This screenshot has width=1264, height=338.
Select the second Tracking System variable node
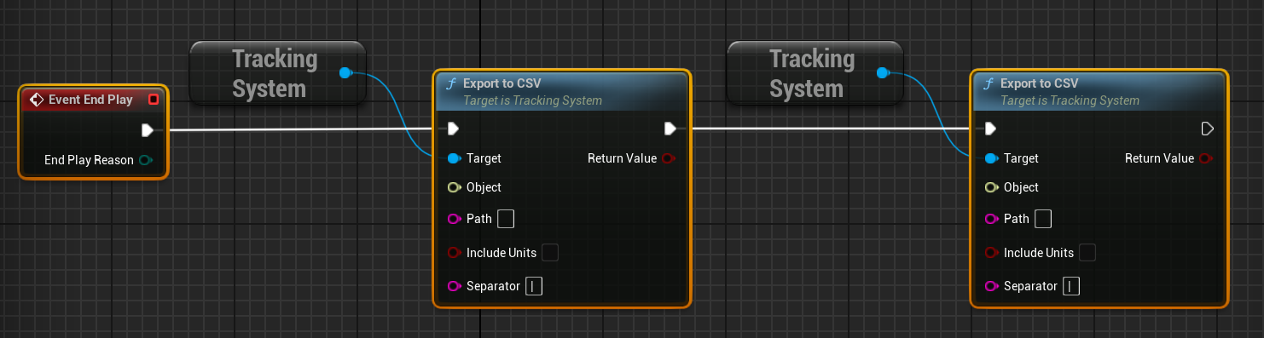[x=814, y=73]
